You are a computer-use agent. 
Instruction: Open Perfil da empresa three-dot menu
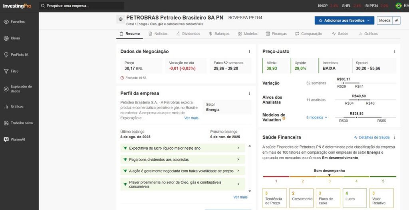(x=249, y=93)
